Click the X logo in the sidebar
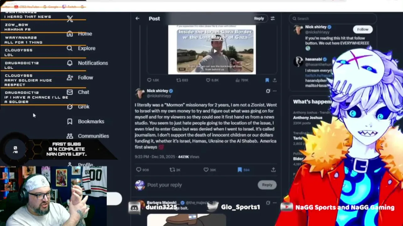 tap(70, 19)
